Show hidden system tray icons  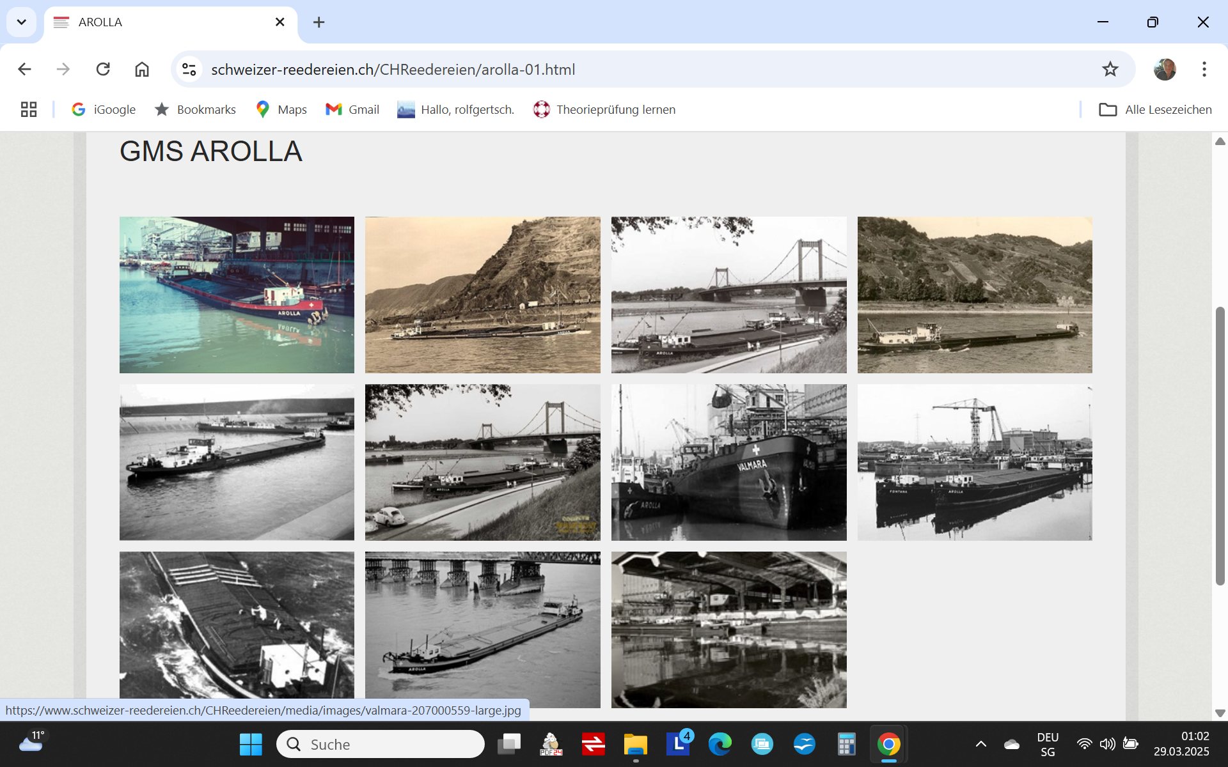980,744
